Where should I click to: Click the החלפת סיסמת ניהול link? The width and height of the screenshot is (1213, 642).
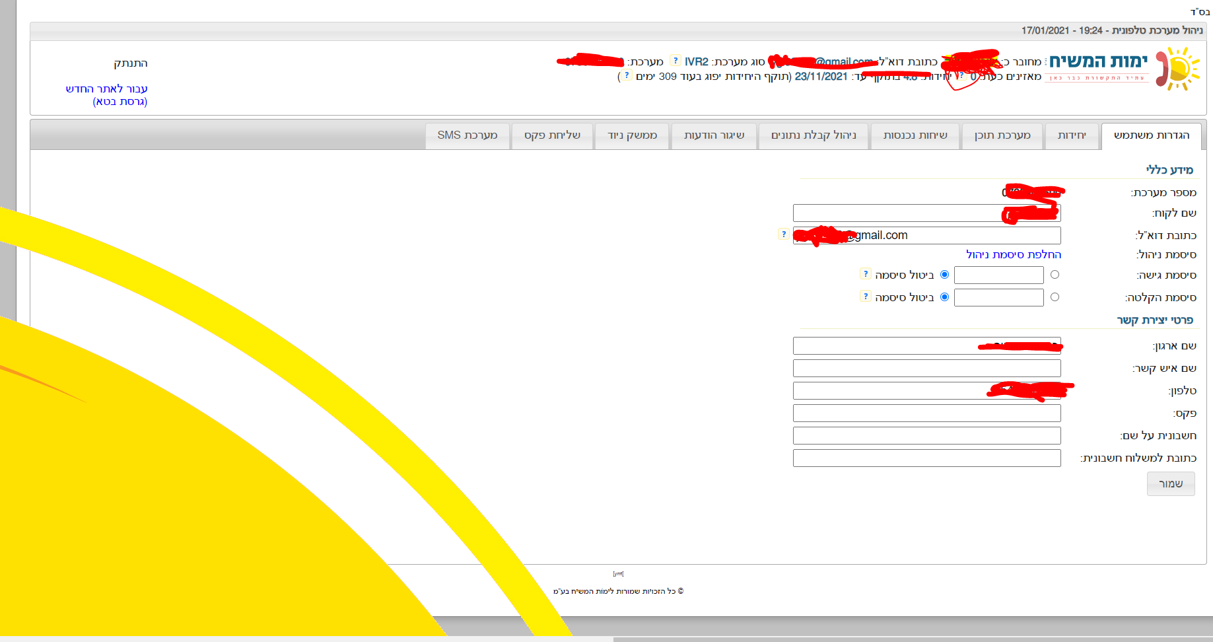point(1013,254)
